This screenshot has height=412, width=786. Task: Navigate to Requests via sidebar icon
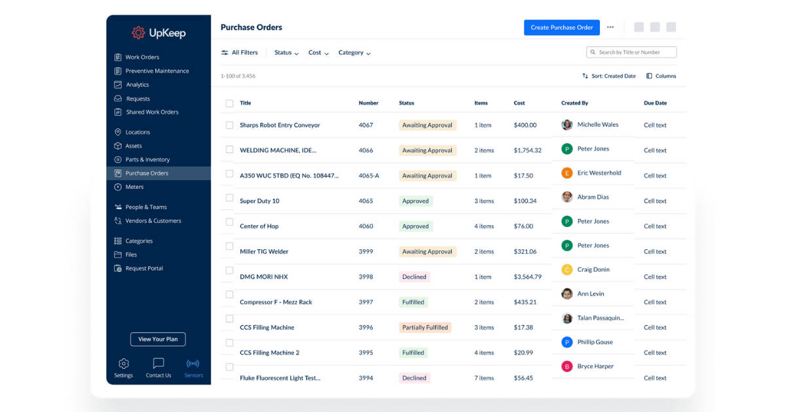tap(120, 98)
